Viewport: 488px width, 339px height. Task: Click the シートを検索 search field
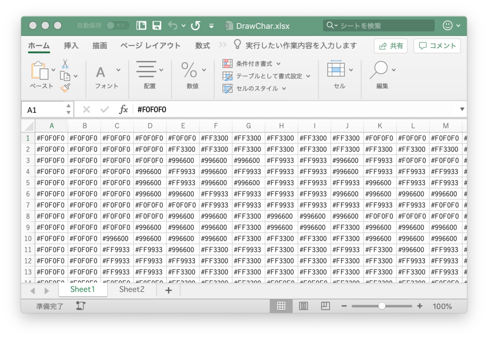[379, 26]
